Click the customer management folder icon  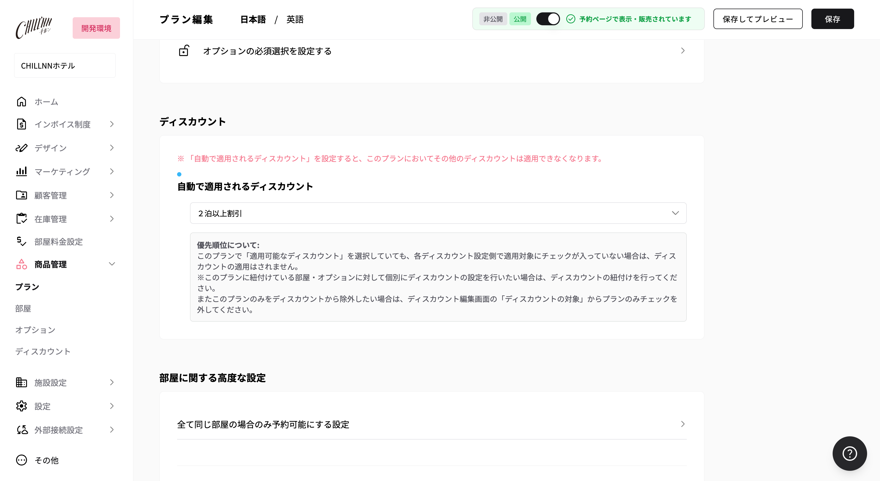click(x=21, y=195)
